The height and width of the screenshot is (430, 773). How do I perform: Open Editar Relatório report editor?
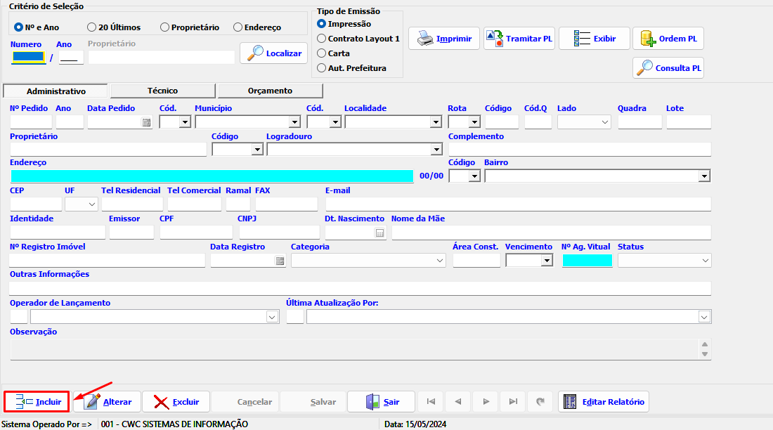click(604, 402)
